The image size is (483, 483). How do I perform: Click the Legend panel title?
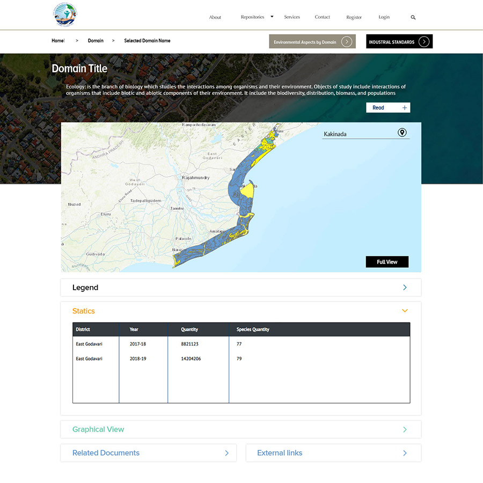click(85, 288)
